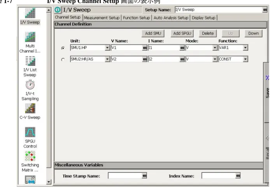Switch to Display Setup tab
Screen dimensions: 270x188
point(203,18)
